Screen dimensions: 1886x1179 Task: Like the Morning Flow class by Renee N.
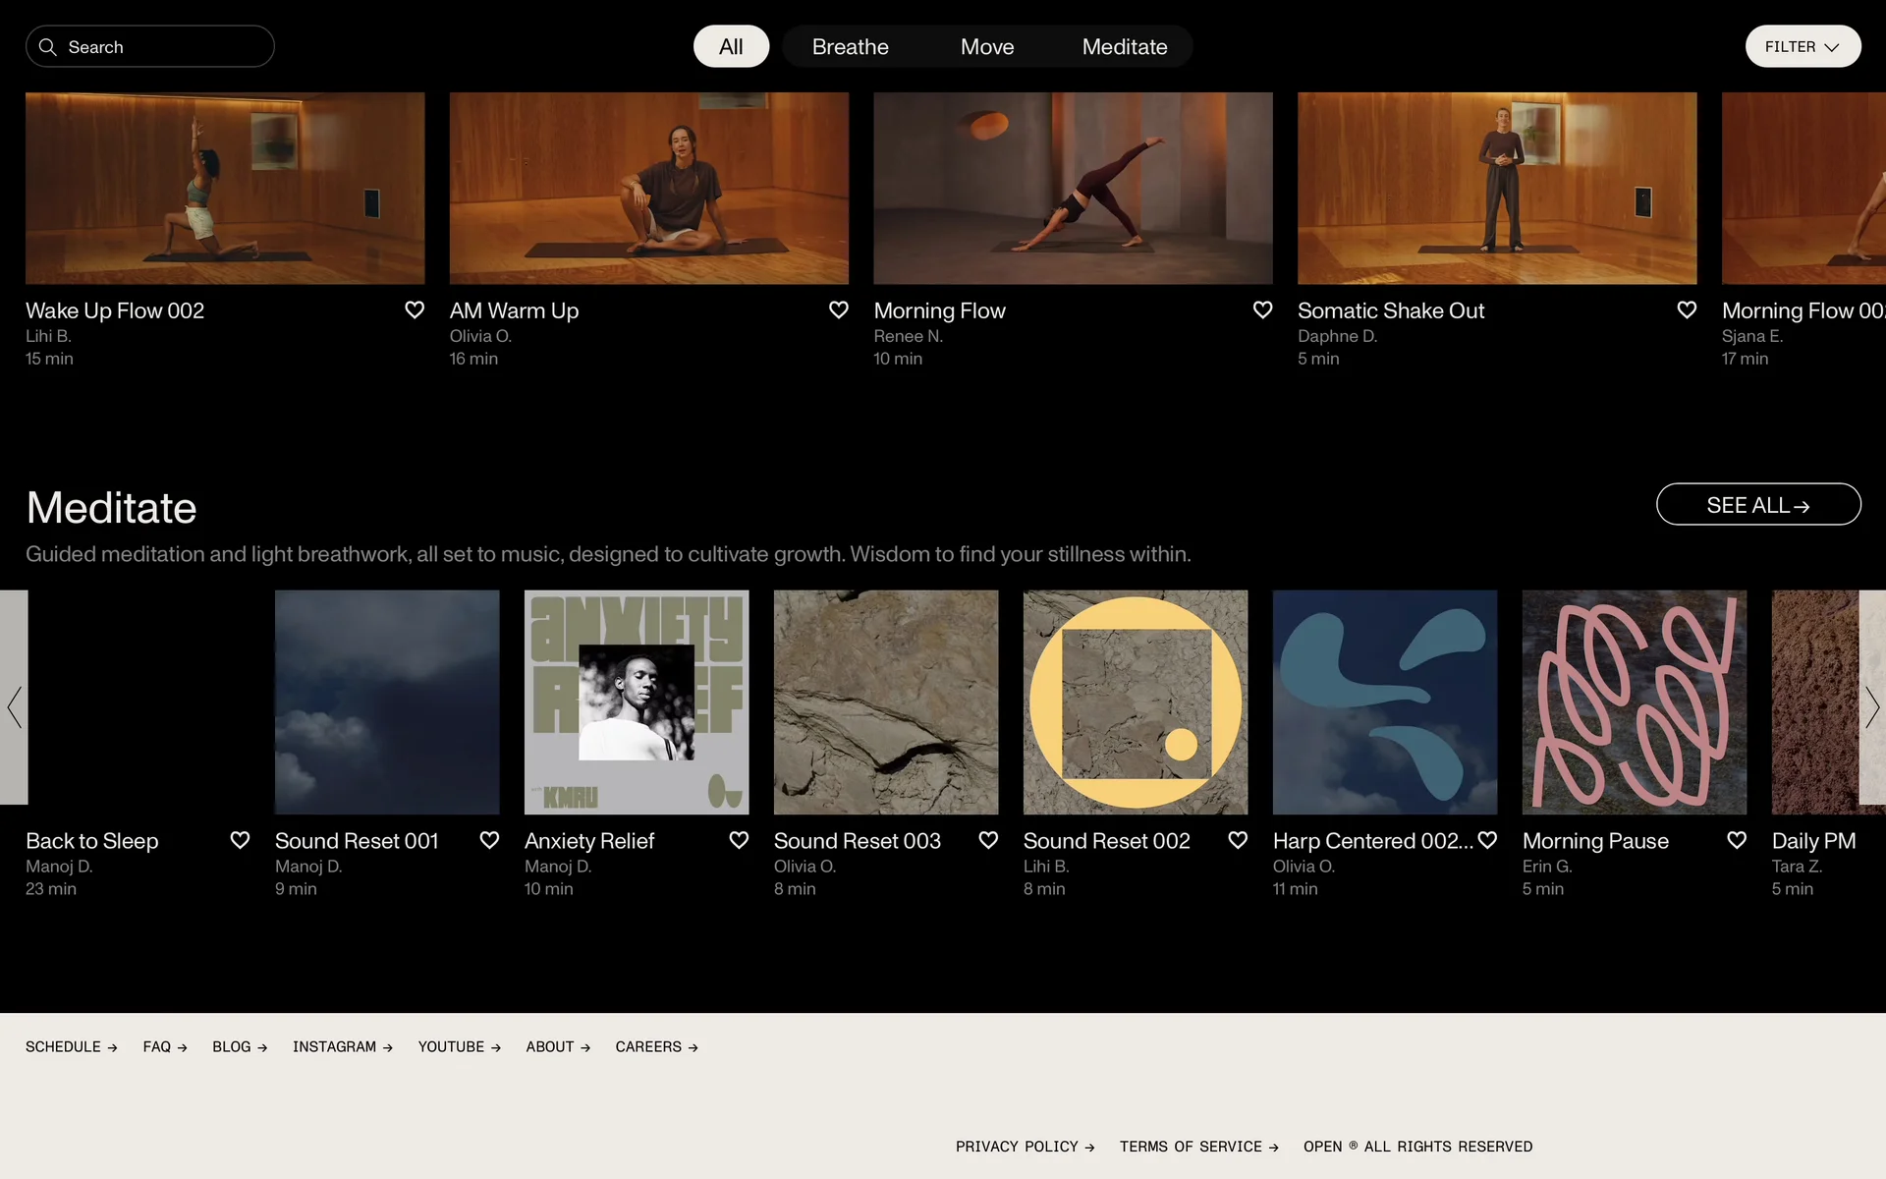[1263, 310]
